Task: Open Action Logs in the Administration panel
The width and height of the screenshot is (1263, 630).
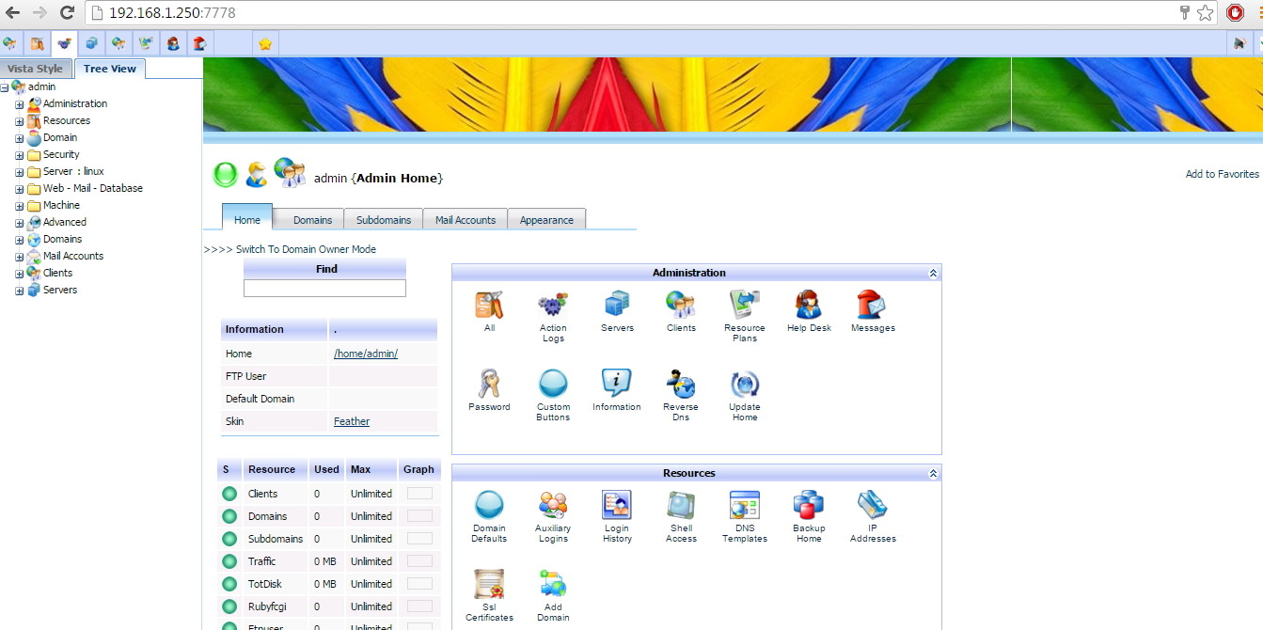Action: [x=553, y=305]
